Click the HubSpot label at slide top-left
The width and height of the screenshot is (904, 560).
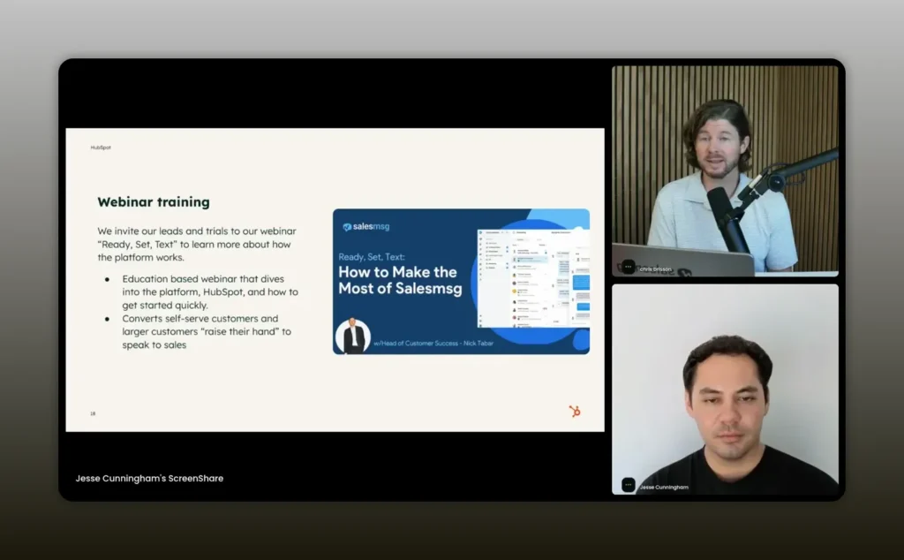point(101,148)
